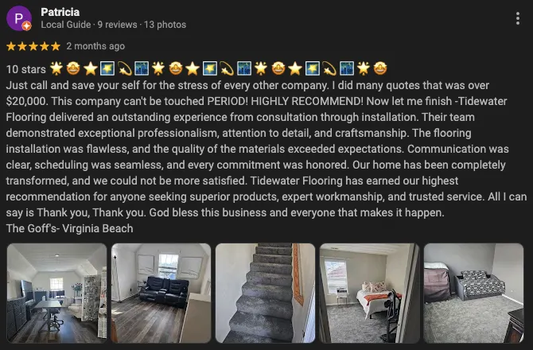
Task: Click the Local Guide label
Action: (66, 25)
